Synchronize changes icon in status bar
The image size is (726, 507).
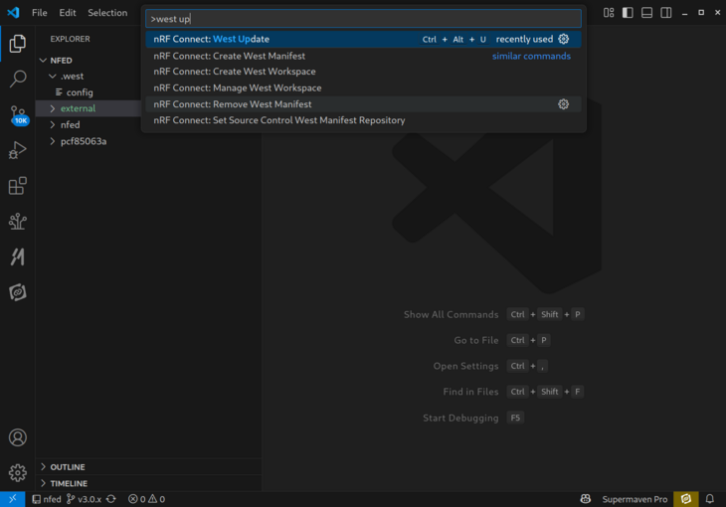[x=111, y=499]
